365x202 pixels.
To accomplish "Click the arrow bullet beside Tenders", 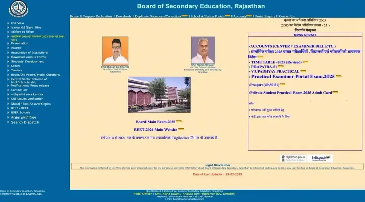I will [8, 70].
